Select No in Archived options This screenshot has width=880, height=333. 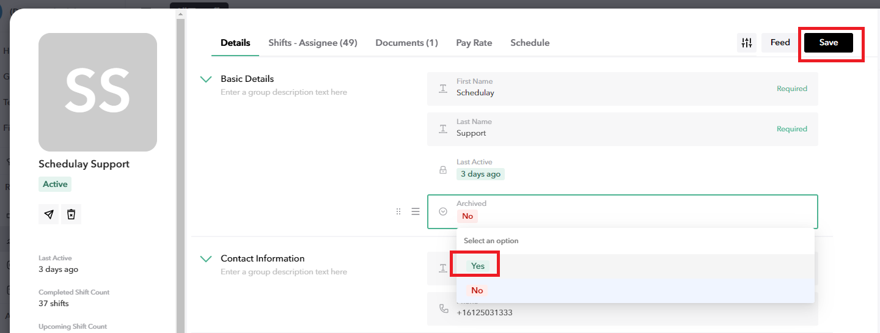(x=635, y=290)
